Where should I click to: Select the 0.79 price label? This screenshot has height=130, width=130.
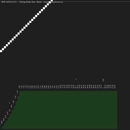tap(8, 113)
